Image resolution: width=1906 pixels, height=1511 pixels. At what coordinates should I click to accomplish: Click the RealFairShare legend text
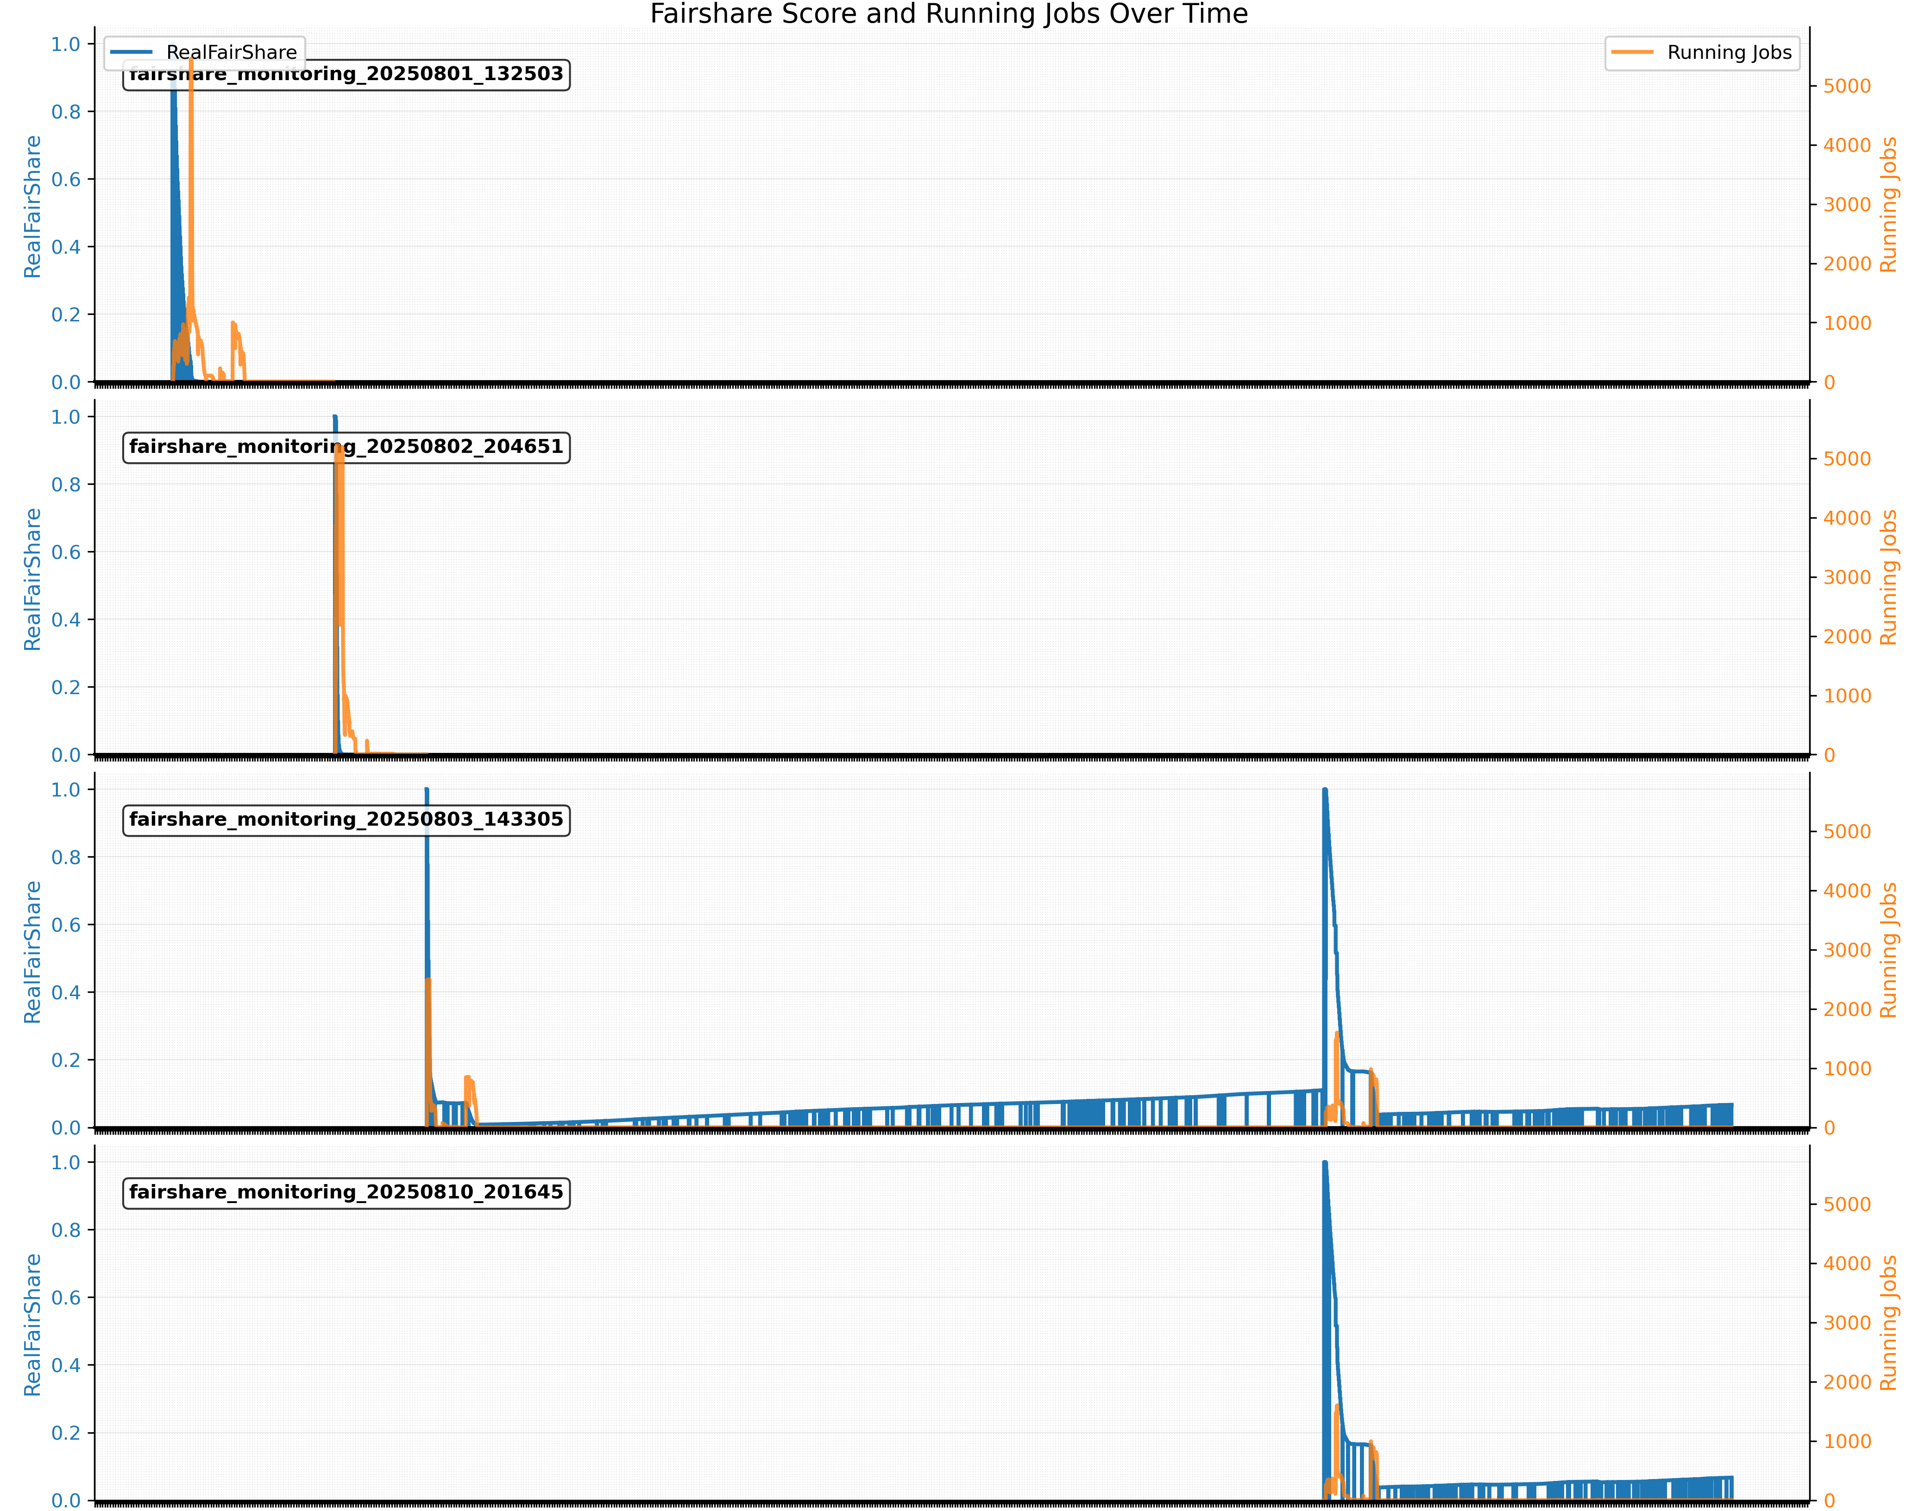(x=232, y=52)
